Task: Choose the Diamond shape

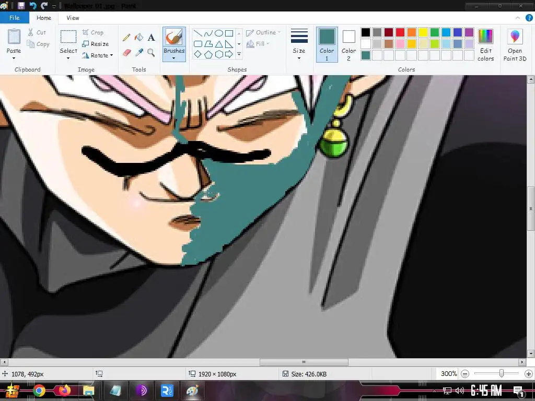Action: pyautogui.click(x=197, y=54)
